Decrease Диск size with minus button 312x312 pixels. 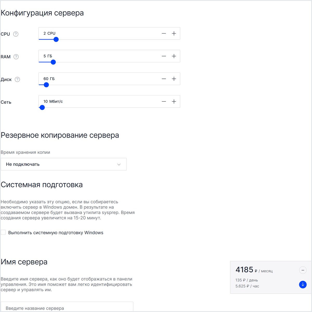point(164,79)
